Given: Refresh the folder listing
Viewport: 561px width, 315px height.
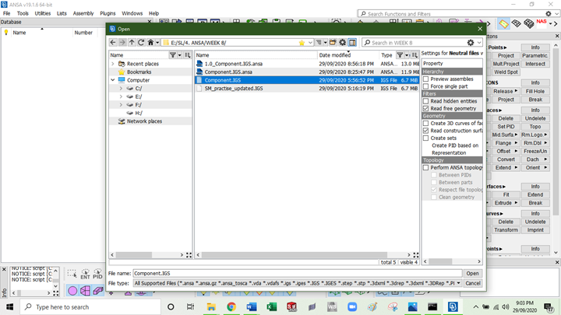Looking at the screenshot, I should point(141,43).
